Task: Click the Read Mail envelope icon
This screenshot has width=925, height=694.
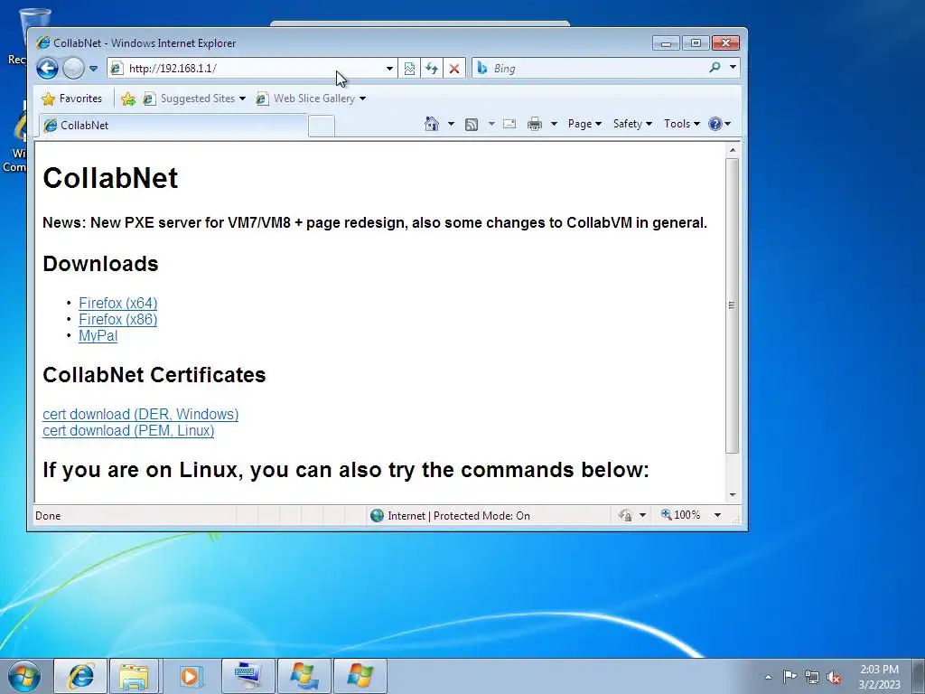Action: pyautogui.click(x=509, y=124)
